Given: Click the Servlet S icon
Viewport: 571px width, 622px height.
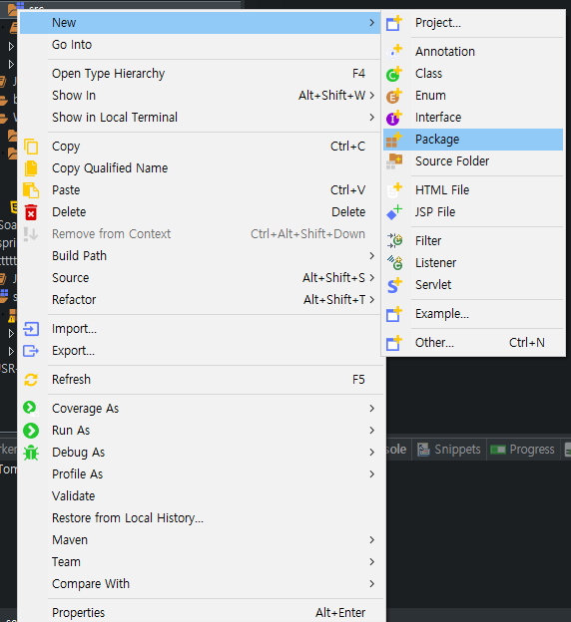Looking at the screenshot, I should point(394,285).
